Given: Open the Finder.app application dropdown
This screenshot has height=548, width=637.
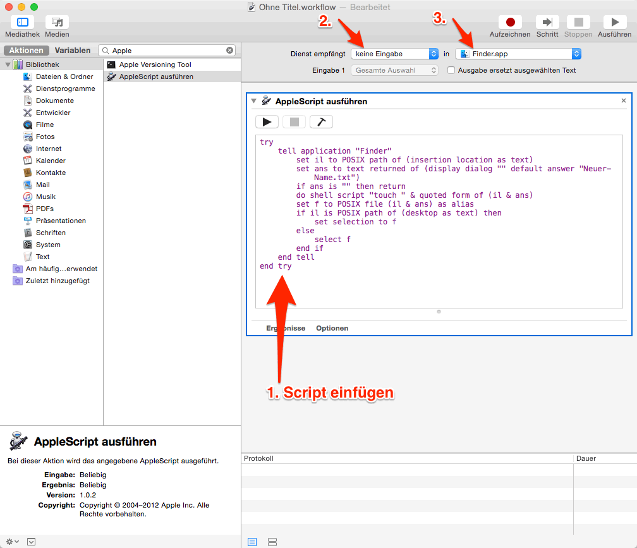Looking at the screenshot, I should tap(518, 54).
